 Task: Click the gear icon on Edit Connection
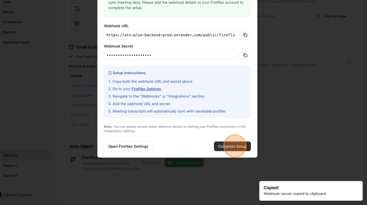point(170,163)
